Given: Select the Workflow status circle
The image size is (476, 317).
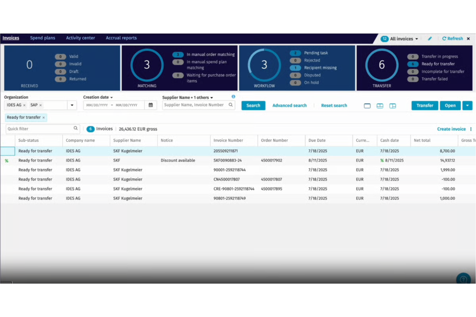Looking at the screenshot, I should [264, 65].
